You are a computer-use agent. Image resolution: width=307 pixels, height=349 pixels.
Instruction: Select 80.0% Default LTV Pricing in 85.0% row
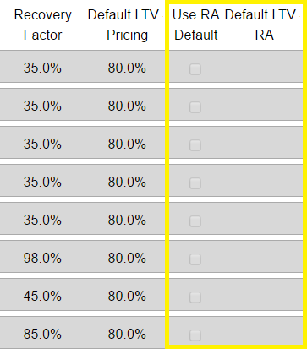click(x=127, y=334)
